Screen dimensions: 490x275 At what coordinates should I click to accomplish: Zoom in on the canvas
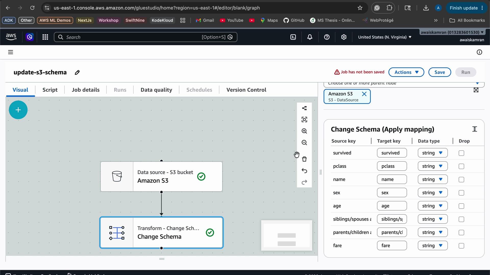pos(304,131)
